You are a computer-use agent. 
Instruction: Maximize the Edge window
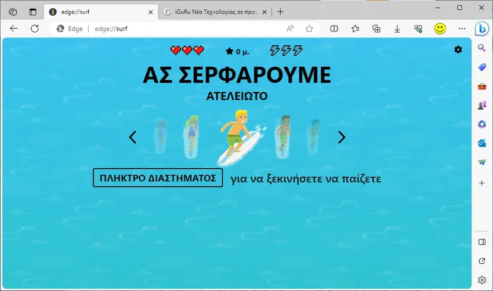[x=459, y=8]
